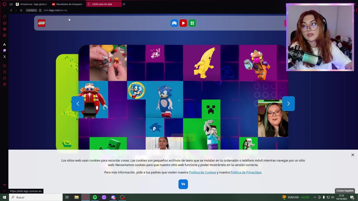Open X (Twitter) in the sidebar

click(x=4, y=57)
